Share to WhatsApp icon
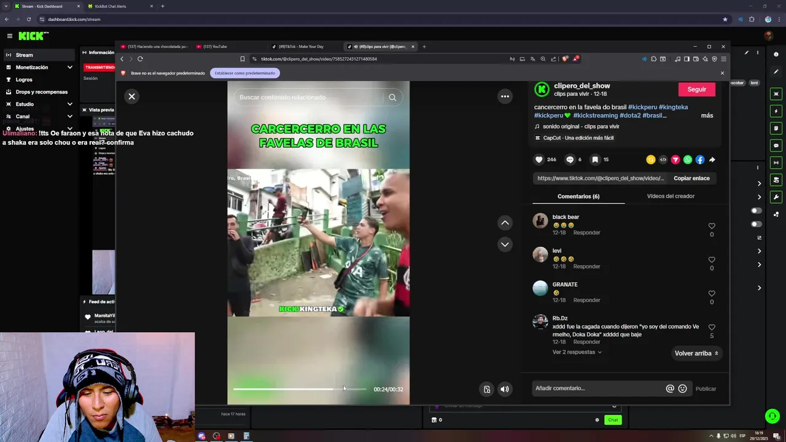Viewport: 786px width, 442px height. tap(688, 160)
